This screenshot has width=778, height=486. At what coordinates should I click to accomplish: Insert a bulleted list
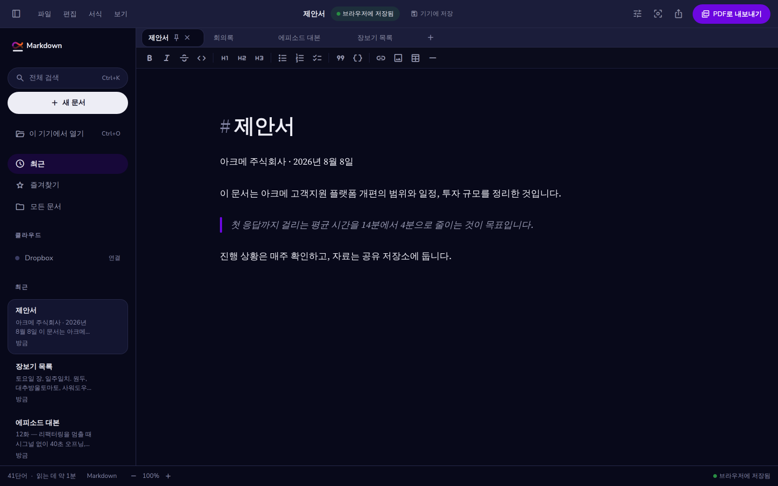tap(283, 58)
